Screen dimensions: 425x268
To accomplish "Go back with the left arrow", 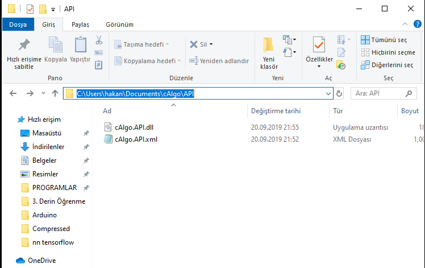I will [13, 93].
